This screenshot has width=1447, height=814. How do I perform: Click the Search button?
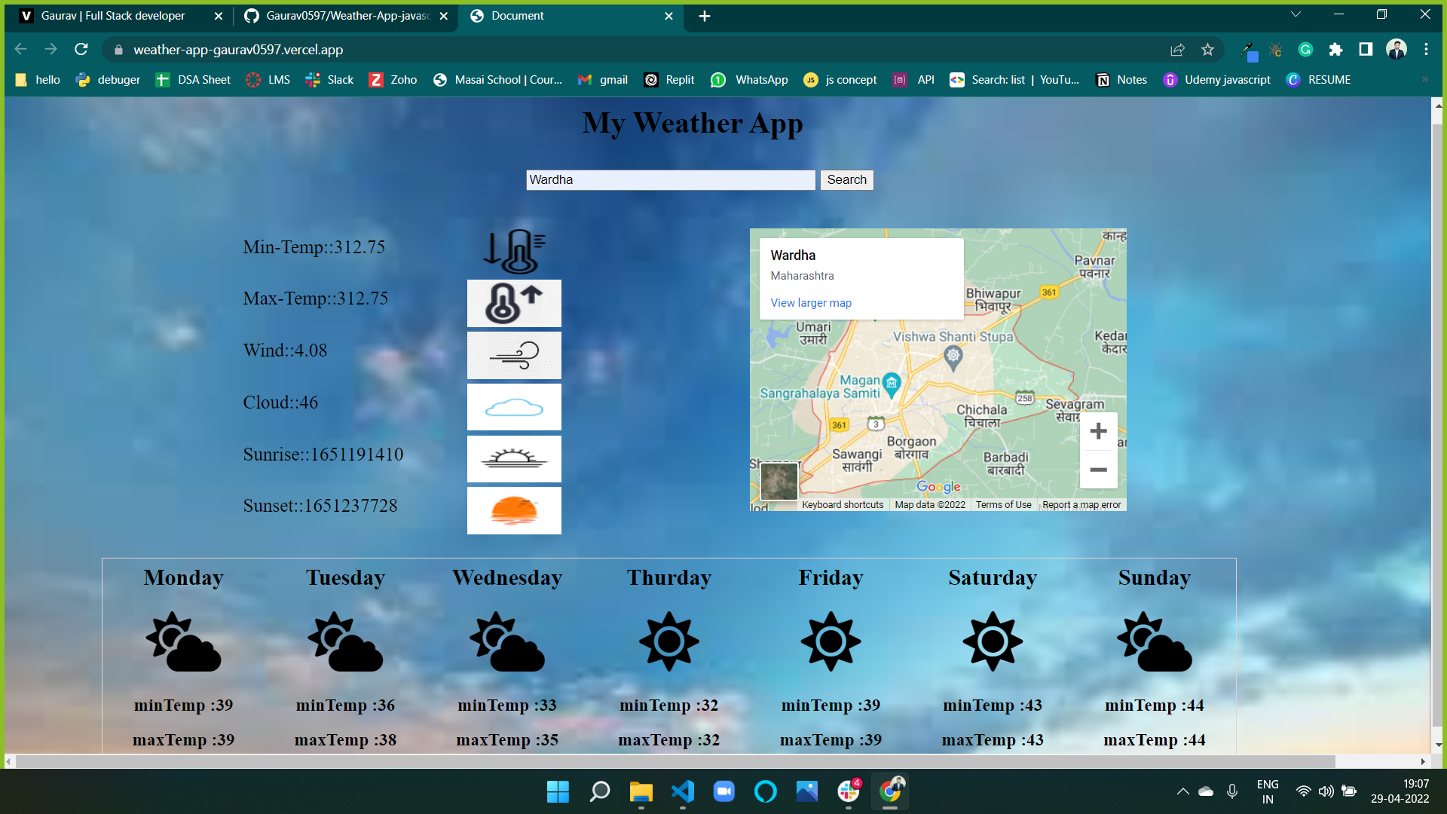click(846, 180)
